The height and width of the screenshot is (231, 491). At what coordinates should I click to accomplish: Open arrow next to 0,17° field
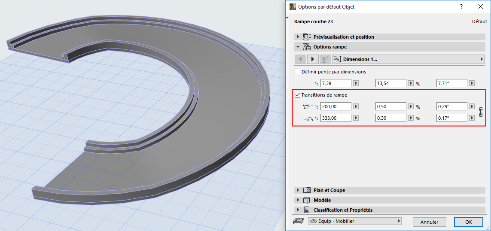point(472,118)
